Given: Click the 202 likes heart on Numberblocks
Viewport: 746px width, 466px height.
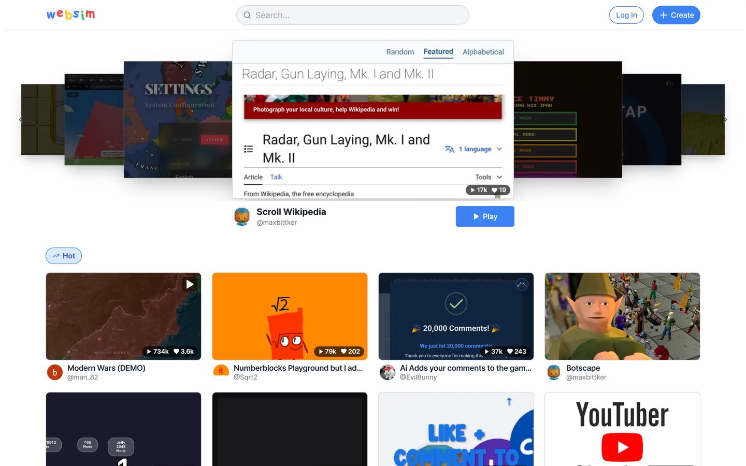Looking at the screenshot, I should pyautogui.click(x=350, y=352).
